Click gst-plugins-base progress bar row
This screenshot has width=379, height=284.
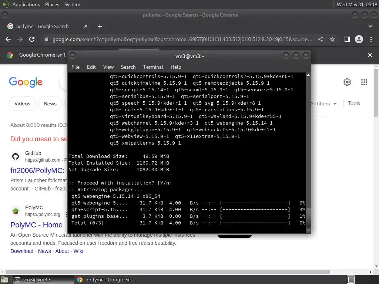(x=188, y=216)
